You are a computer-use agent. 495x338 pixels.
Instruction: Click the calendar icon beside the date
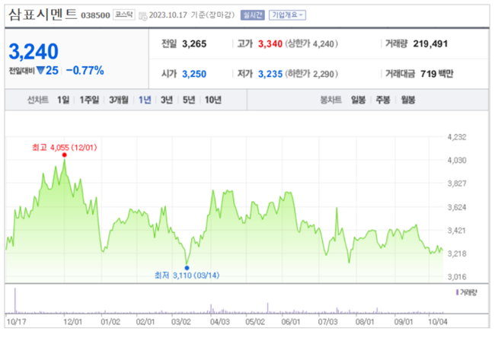pos(143,14)
